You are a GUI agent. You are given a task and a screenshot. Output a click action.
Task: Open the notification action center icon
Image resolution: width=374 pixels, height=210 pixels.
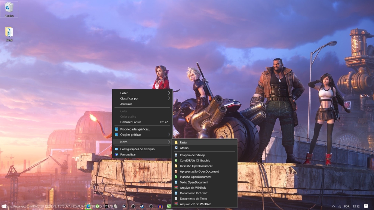366,206
